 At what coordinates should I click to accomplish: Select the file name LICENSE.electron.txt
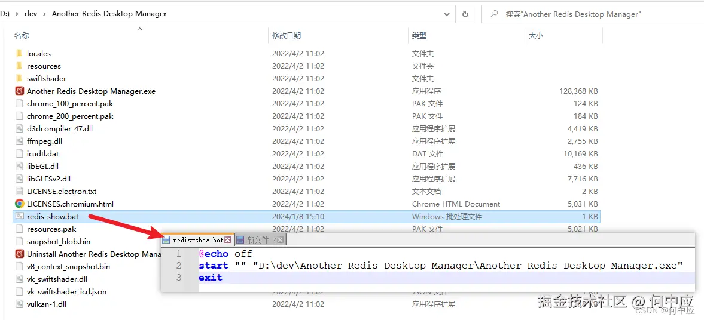(x=62, y=192)
